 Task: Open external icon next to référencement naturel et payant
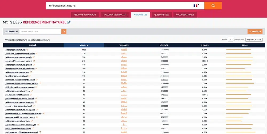36,102
